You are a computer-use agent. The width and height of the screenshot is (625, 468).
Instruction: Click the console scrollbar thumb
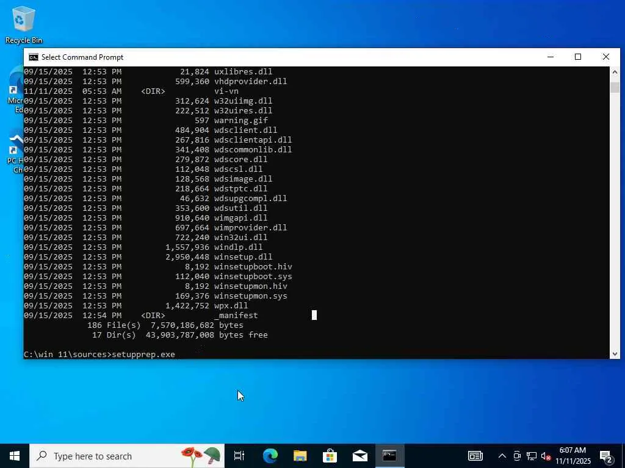[x=615, y=88]
